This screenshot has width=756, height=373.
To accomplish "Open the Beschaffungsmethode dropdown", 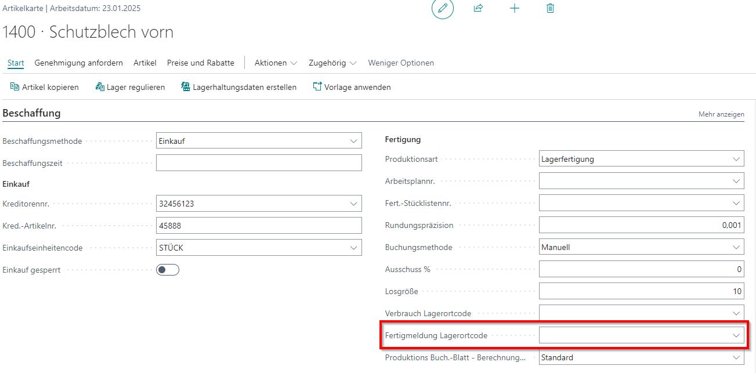I will [x=353, y=141].
